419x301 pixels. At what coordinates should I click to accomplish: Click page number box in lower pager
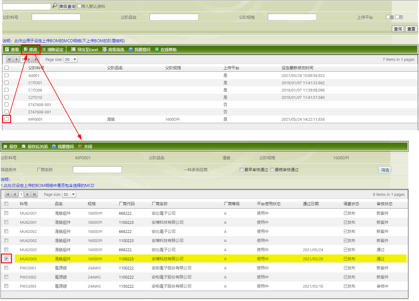(x=21, y=194)
